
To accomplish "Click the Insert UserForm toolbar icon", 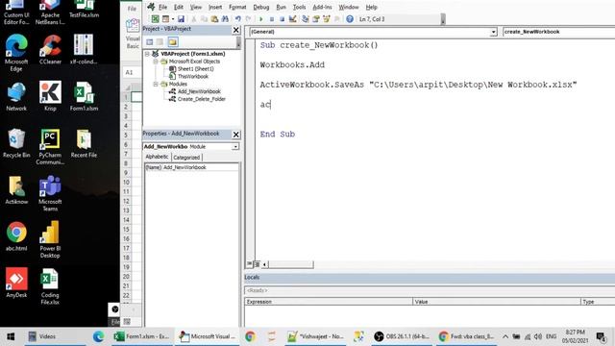I will [165, 19].
